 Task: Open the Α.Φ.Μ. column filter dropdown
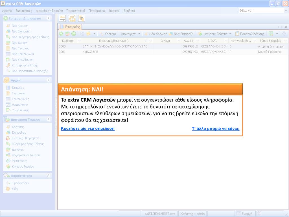(198, 41)
